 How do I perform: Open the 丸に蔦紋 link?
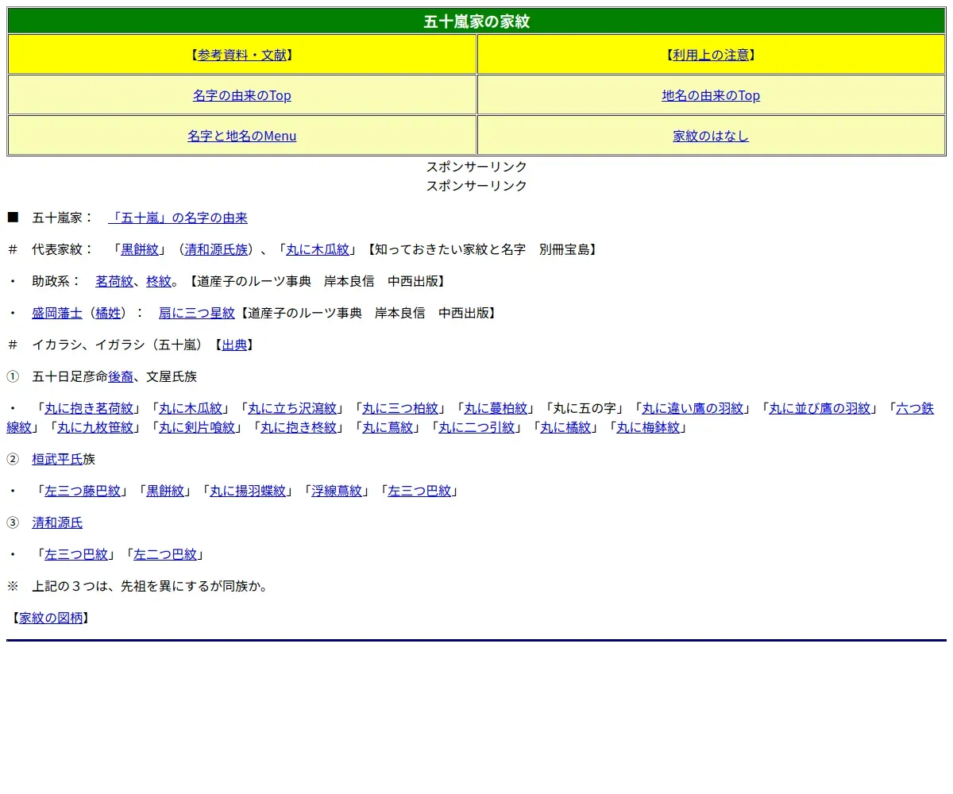tap(388, 427)
